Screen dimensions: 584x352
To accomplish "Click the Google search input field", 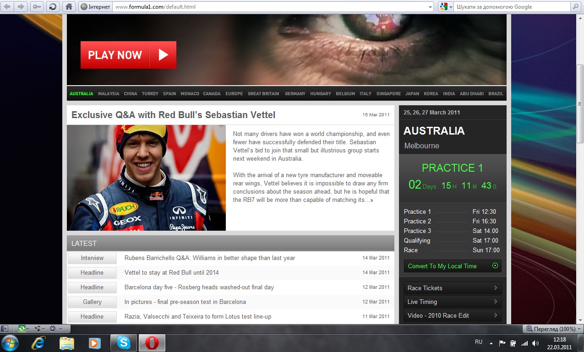I will click(x=512, y=7).
